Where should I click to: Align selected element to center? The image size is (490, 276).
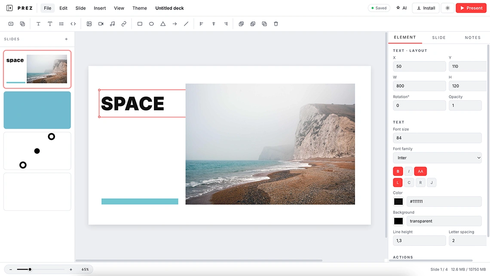[214, 24]
